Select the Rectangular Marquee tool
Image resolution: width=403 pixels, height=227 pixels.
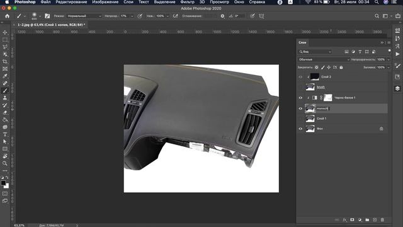point(5,40)
